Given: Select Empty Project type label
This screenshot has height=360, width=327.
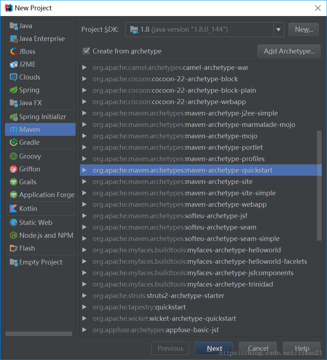Looking at the screenshot, I should point(41,262).
